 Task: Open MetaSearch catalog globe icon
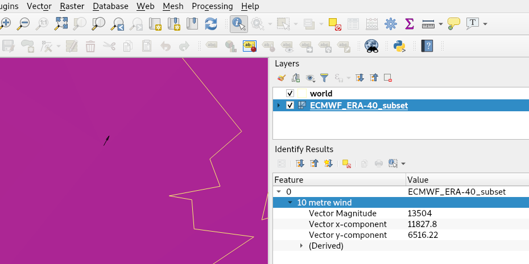[372, 46]
